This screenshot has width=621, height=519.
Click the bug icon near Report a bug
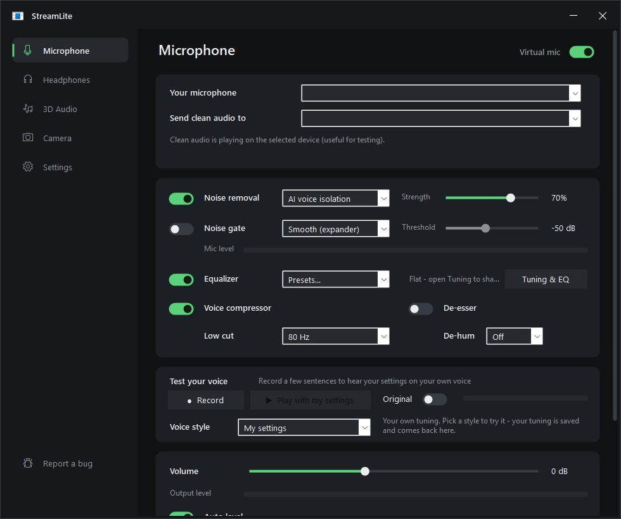pos(28,463)
